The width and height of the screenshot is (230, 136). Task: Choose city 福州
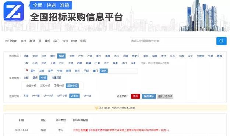(33, 71)
